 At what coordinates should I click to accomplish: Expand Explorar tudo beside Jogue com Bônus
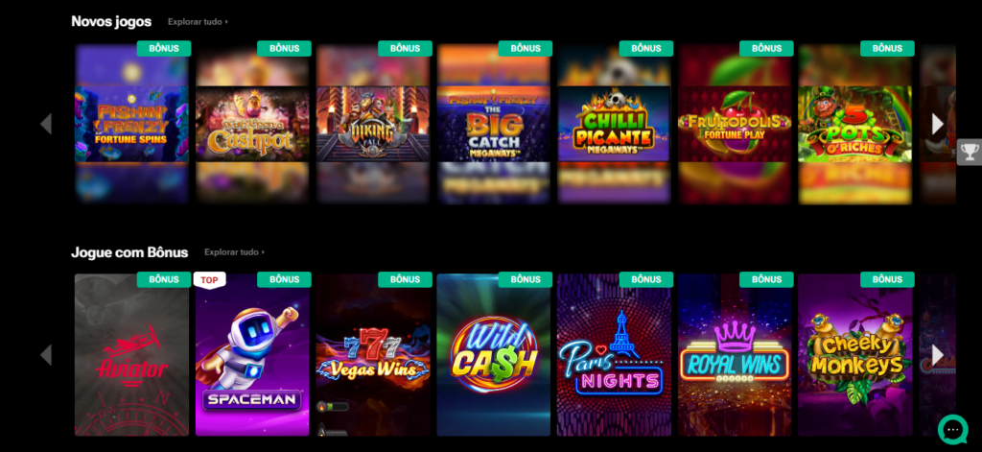[234, 252]
